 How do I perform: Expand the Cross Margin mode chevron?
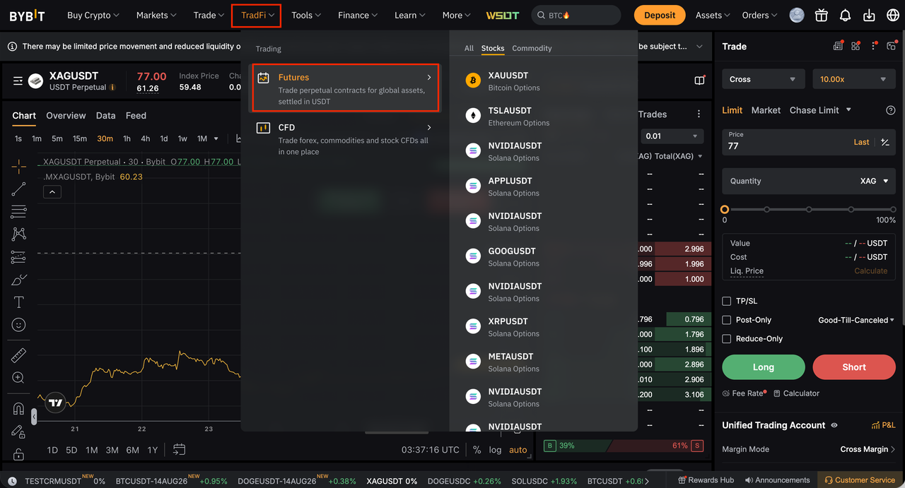coord(893,449)
